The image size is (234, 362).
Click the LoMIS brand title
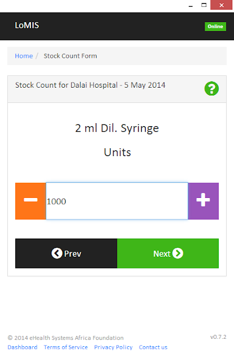(27, 25)
